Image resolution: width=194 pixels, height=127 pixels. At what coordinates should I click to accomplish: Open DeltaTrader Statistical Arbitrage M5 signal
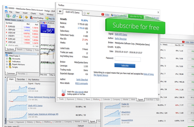click(x=43, y=114)
